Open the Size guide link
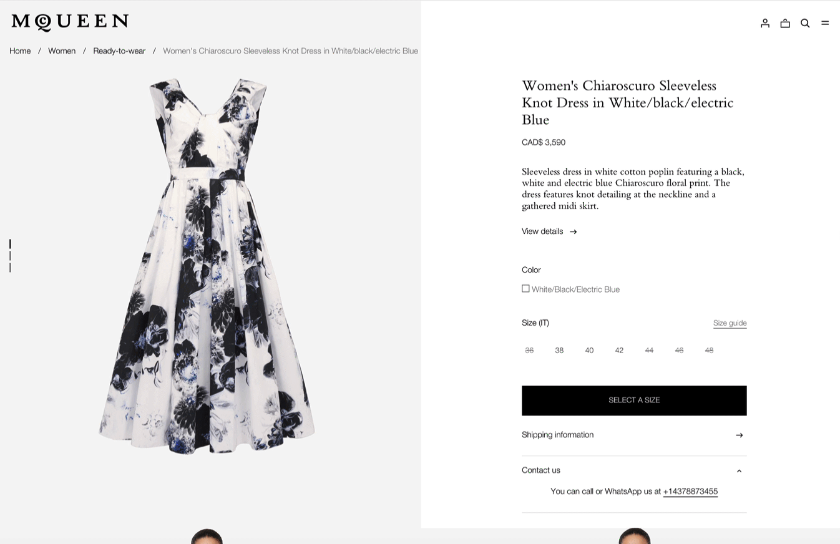840x544 pixels. tap(730, 323)
